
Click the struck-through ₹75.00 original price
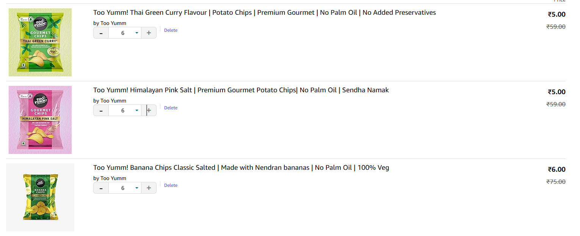(556, 182)
